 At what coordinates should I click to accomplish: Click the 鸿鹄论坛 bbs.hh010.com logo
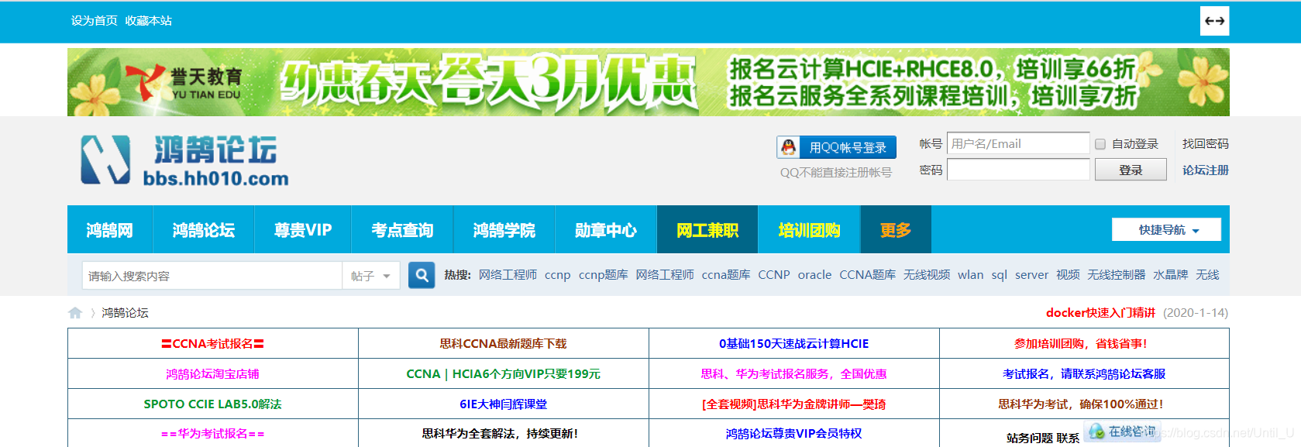pyautogui.click(x=184, y=160)
